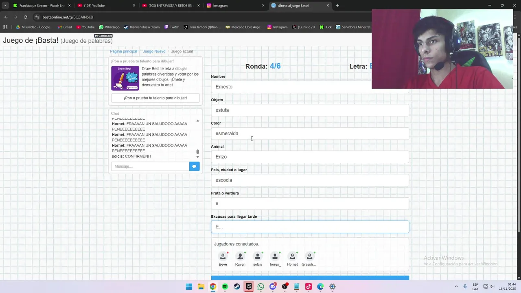Open Gmail bookmark

pos(65,27)
